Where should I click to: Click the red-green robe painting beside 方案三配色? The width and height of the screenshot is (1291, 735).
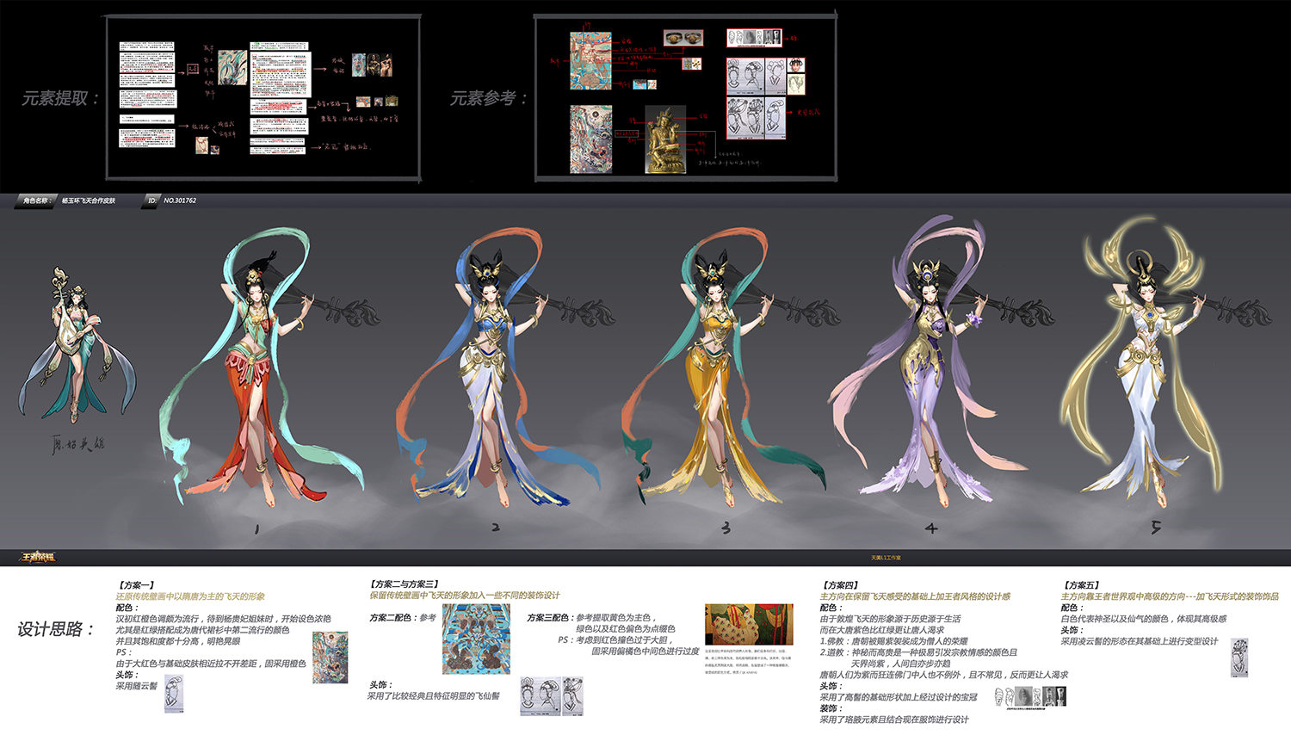pyautogui.click(x=749, y=624)
